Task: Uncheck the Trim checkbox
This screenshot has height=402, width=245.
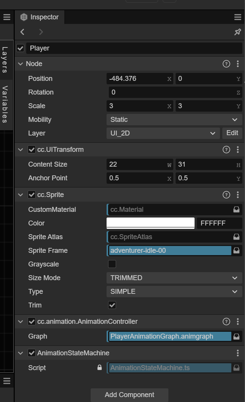Action: coord(112,305)
